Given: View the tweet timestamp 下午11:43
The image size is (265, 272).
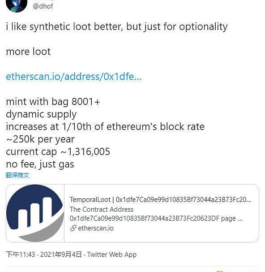Looking at the screenshot, I should 20,255.
